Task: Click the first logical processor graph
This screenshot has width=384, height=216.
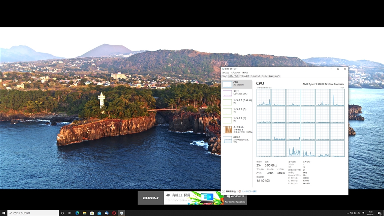Action: 264,97
